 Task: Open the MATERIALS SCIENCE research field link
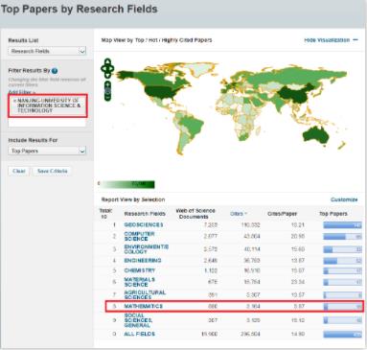140,282
